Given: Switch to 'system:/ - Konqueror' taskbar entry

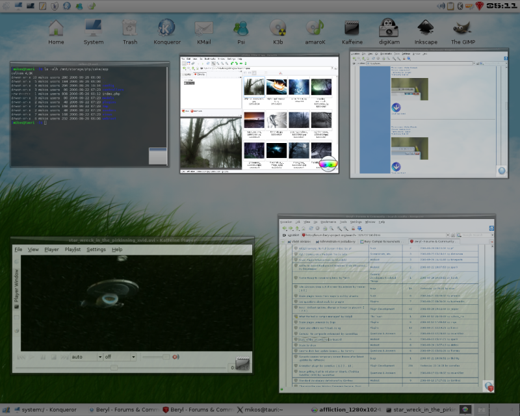Looking at the screenshot, I should [45, 409].
